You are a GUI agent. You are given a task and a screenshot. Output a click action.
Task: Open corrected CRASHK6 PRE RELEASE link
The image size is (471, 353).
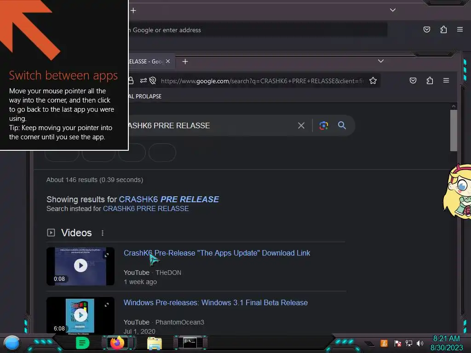click(x=169, y=199)
